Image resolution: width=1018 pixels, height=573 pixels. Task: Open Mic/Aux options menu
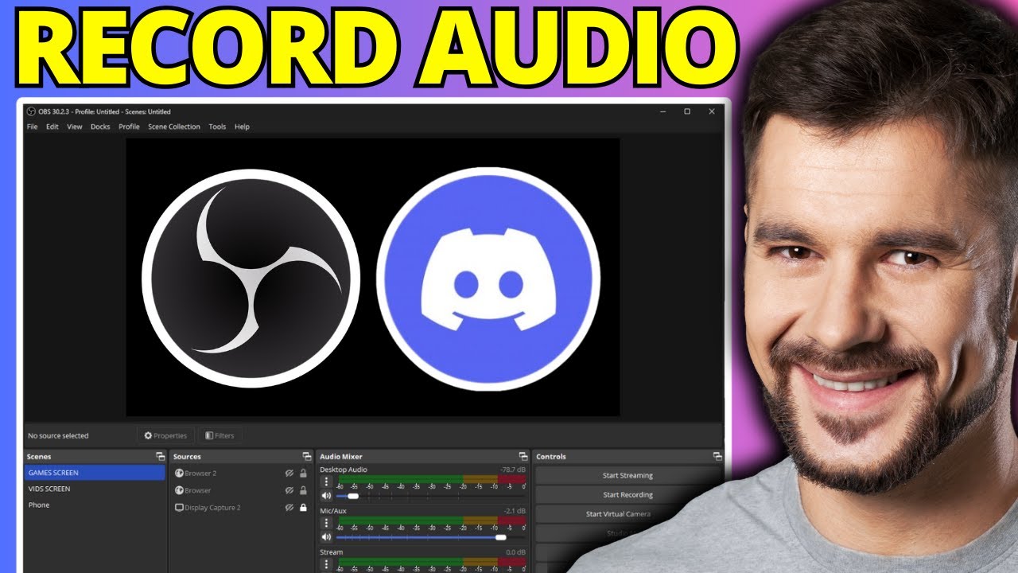(325, 523)
